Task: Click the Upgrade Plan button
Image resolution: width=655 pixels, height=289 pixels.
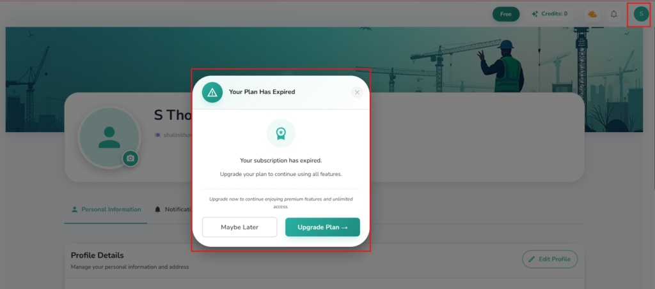Action: pos(322,227)
